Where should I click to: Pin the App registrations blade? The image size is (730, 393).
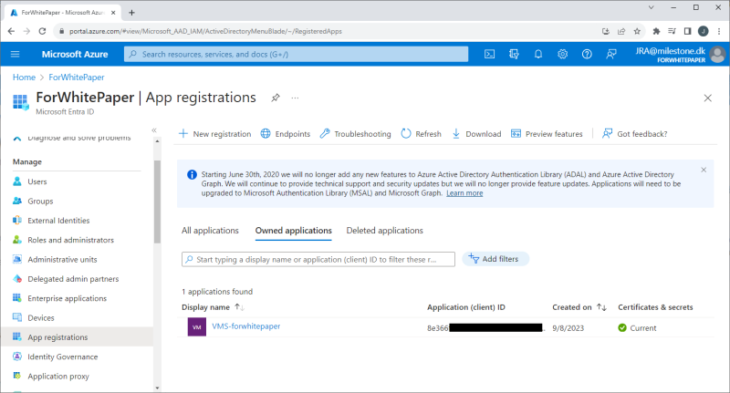point(276,98)
